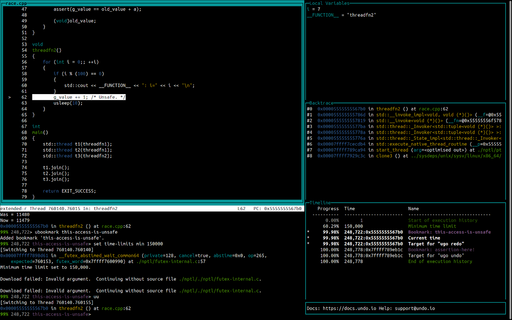Select the Backtrace pane title
Screen dimensions: 512x320
click(321, 103)
